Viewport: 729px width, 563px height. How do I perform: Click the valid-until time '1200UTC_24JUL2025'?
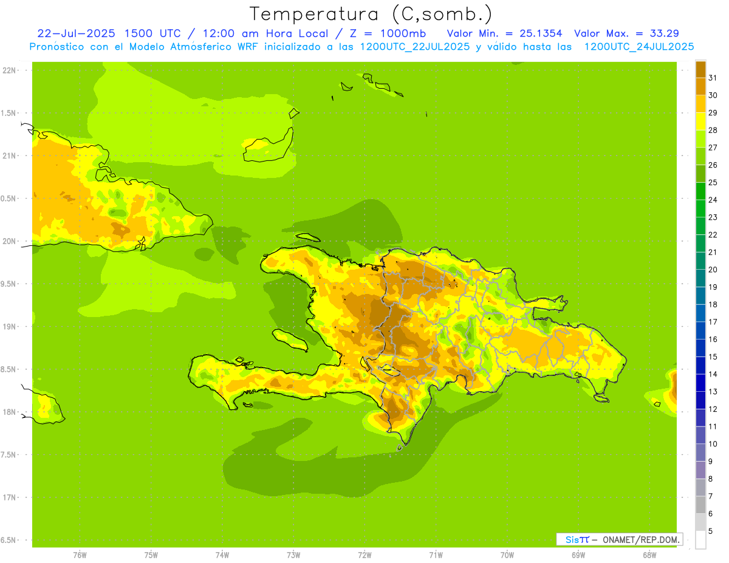(638, 47)
